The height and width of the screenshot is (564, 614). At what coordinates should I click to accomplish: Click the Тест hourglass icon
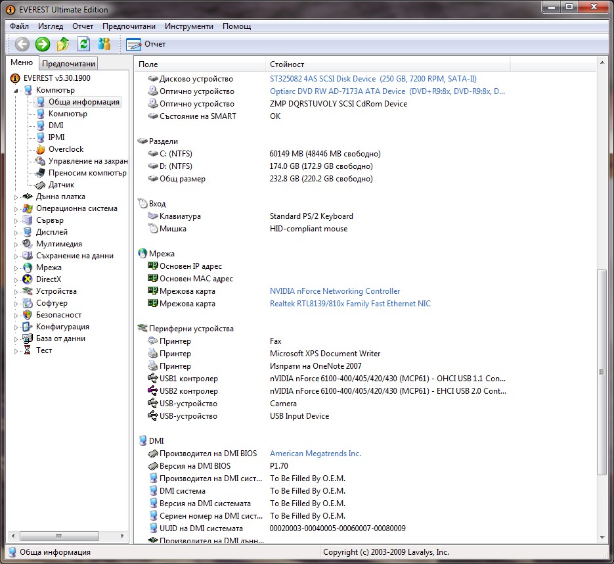click(28, 350)
